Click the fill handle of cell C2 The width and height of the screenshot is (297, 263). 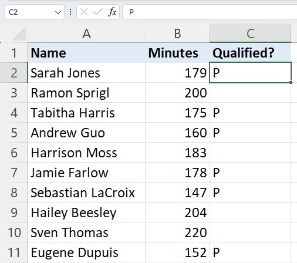(291, 82)
